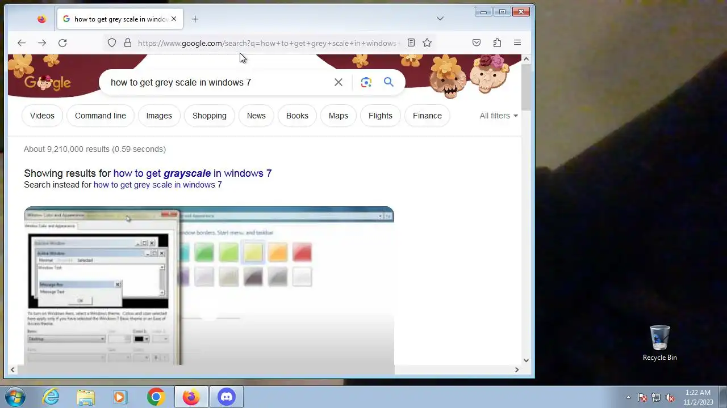Image resolution: width=727 pixels, height=408 pixels.
Task: Open tracking protection shield icon
Action: click(x=112, y=42)
